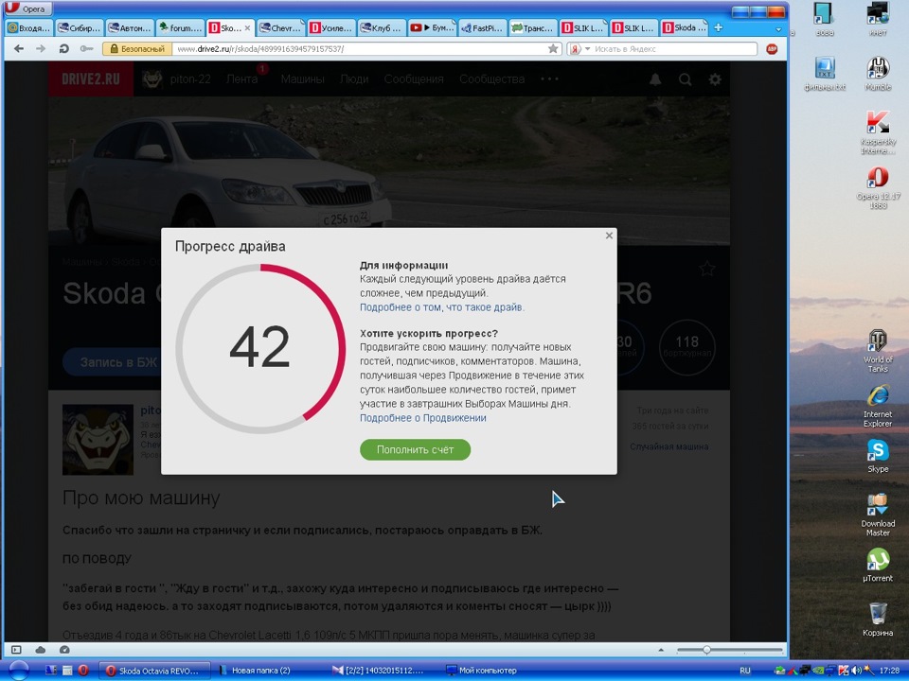Click the Opera Turbo speedometer icon
909x681 pixels.
pos(65,650)
